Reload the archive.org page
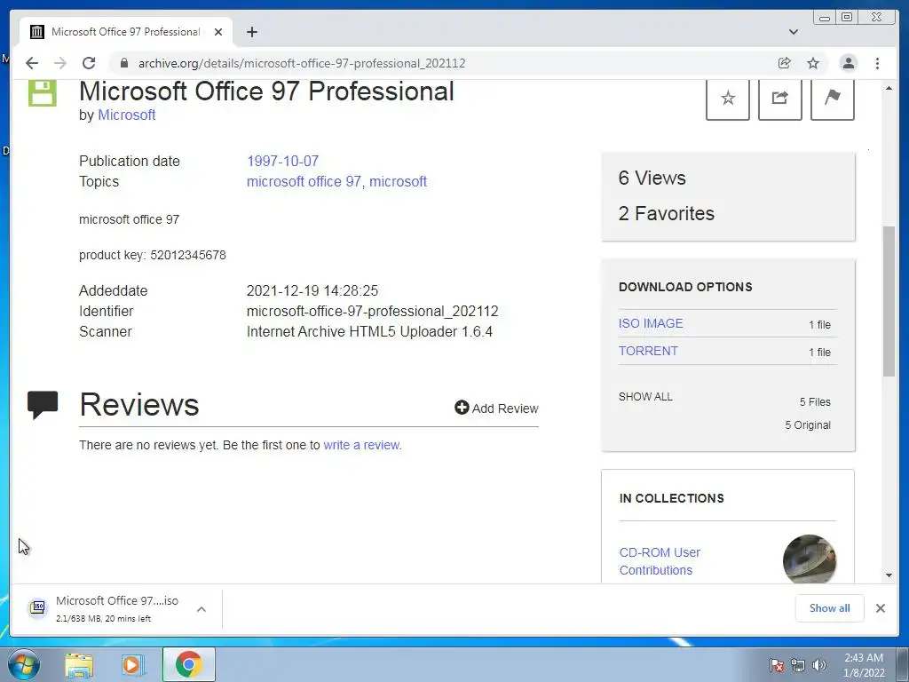The image size is (909, 682). tap(89, 63)
